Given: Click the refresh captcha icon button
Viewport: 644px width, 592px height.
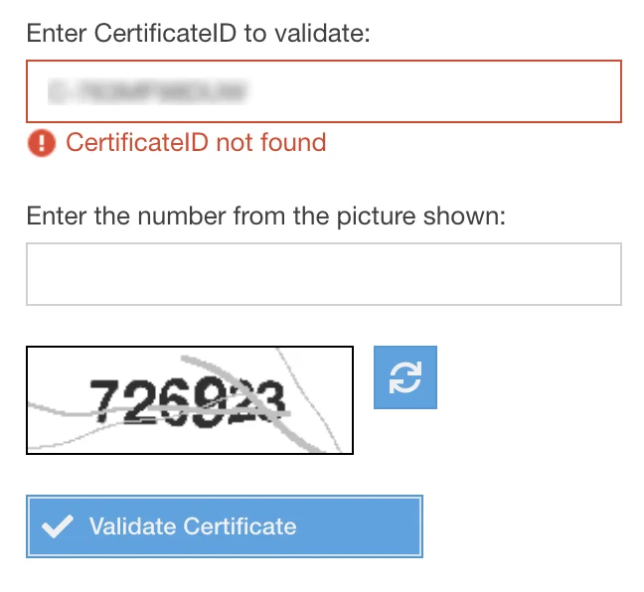Looking at the screenshot, I should 404,376.
